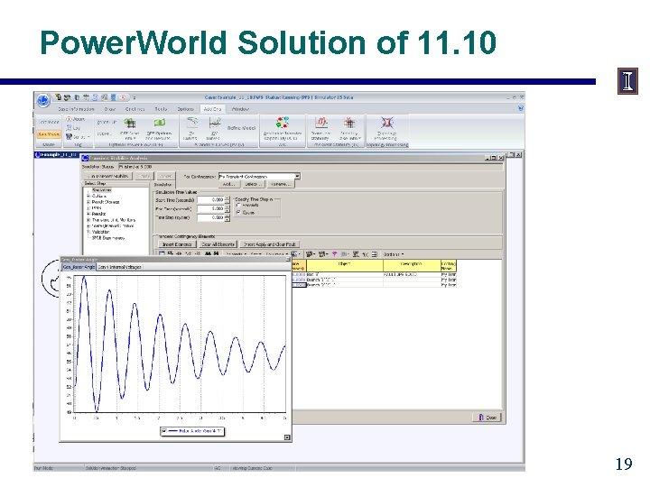Viewport: 650px width, 487px height.
Task: Click the Simulation tab in the dialog
Action: click(162, 184)
